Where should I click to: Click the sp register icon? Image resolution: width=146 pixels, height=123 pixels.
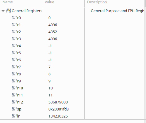click(x=14, y=109)
